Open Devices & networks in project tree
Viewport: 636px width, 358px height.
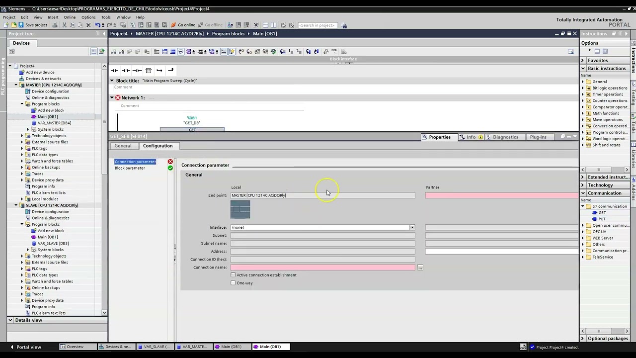(x=43, y=79)
